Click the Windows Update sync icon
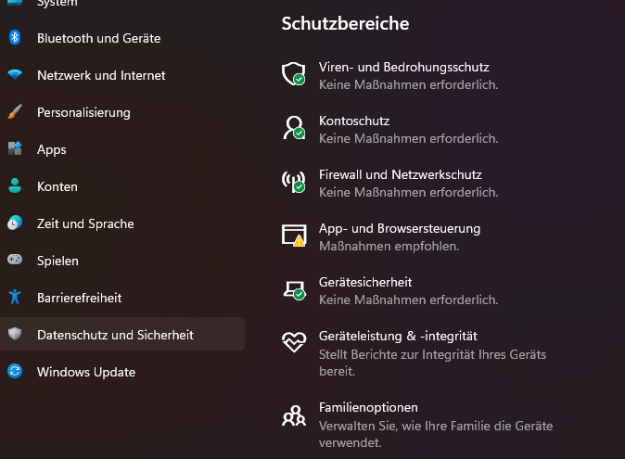Screen dimensions: 625x459 tap(15, 372)
